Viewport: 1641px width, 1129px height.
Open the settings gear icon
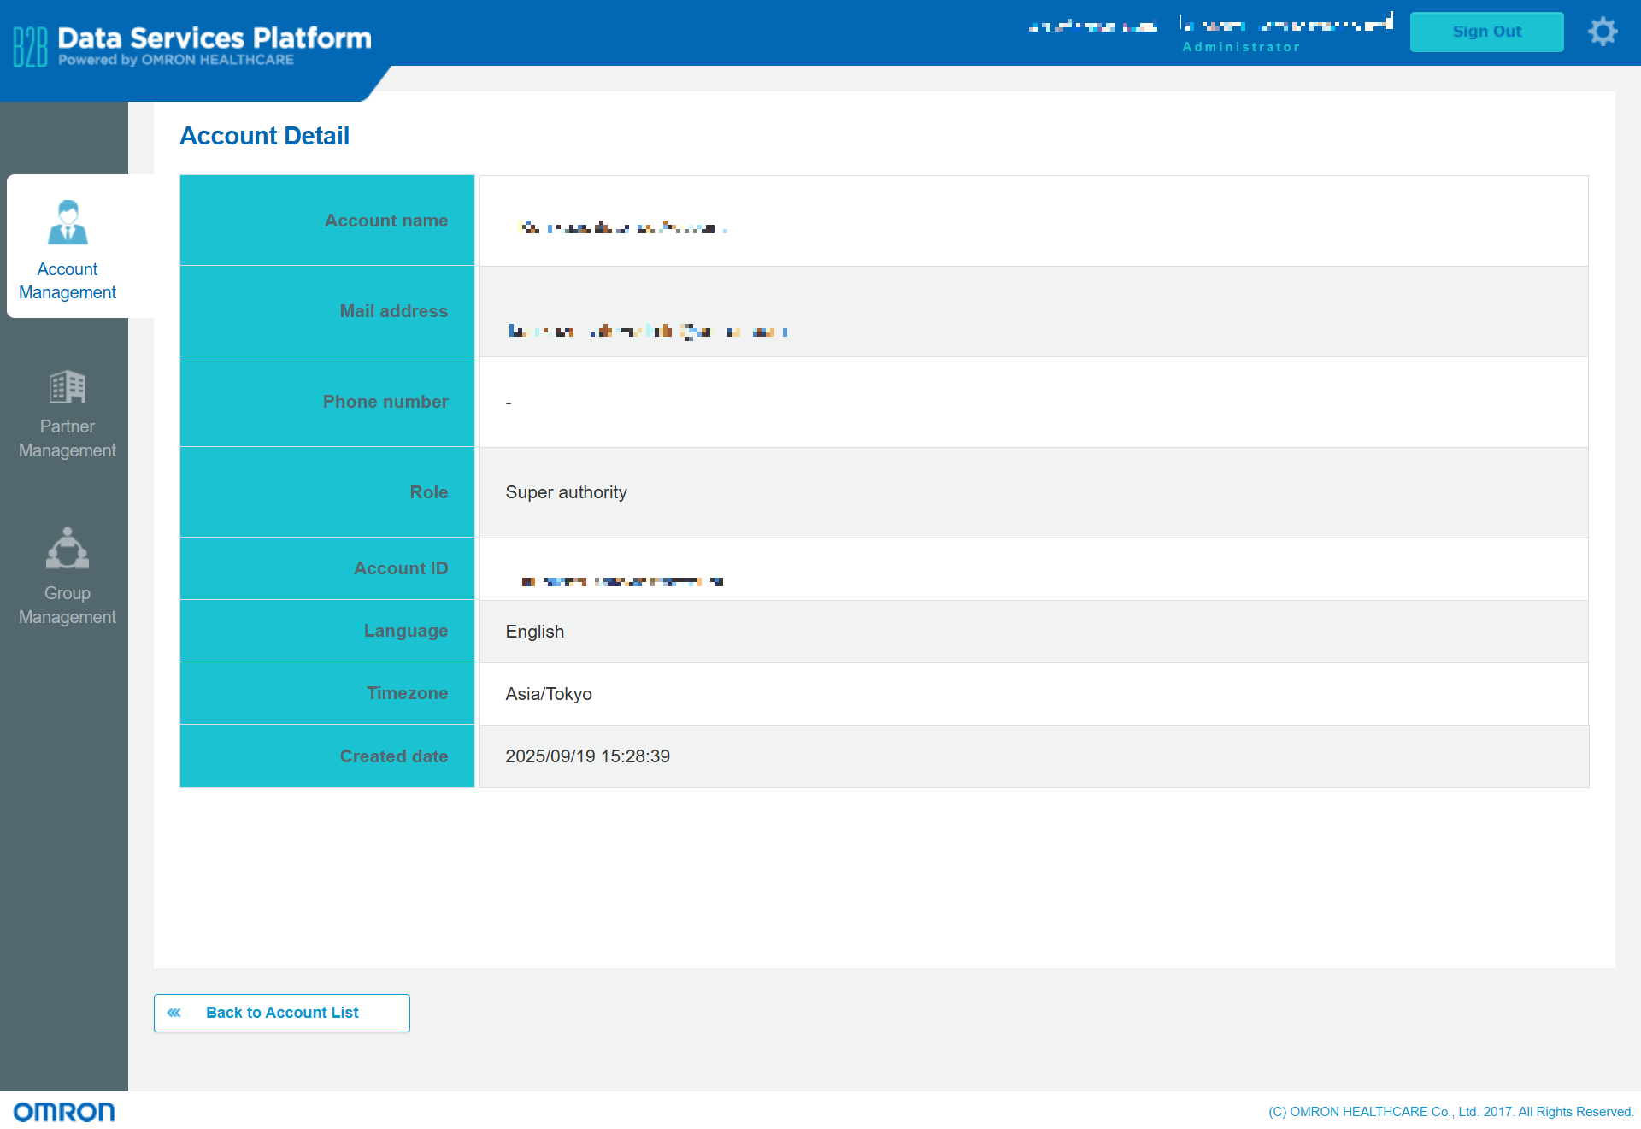point(1603,32)
